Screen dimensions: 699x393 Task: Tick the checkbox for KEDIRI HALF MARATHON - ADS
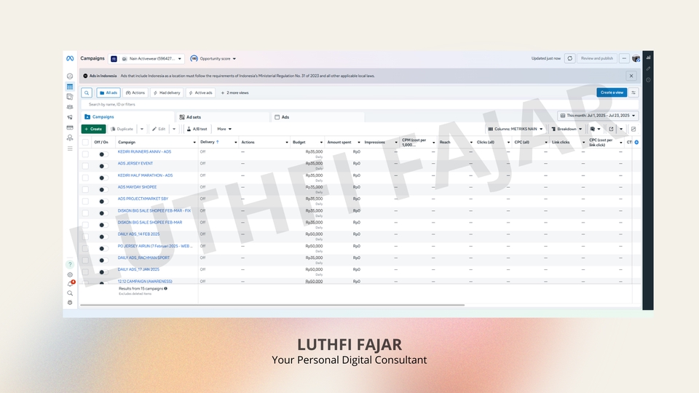85,178
